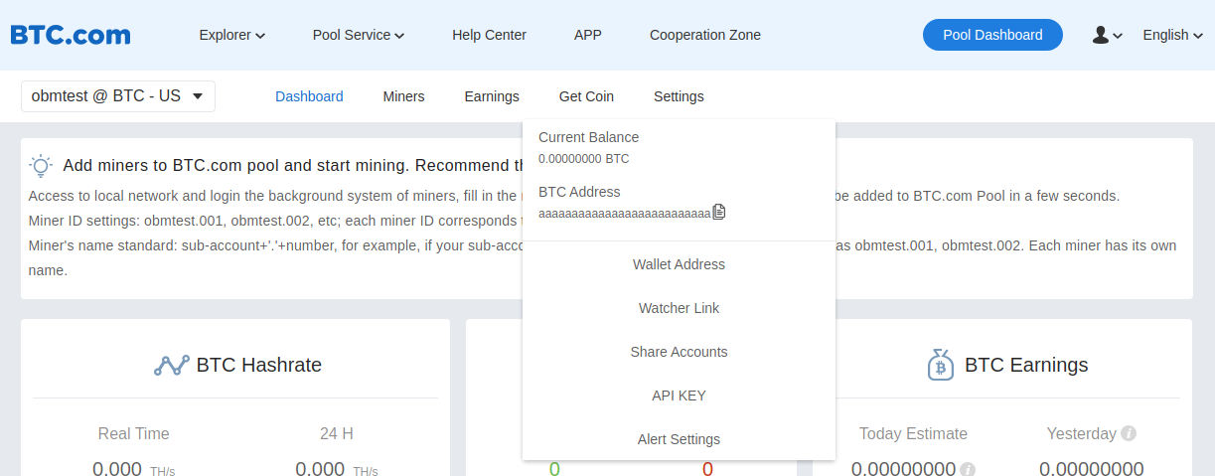Click the info icon beside Today Estimate value
This screenshot has width=1215, height=476.
[x=968, y=469]
